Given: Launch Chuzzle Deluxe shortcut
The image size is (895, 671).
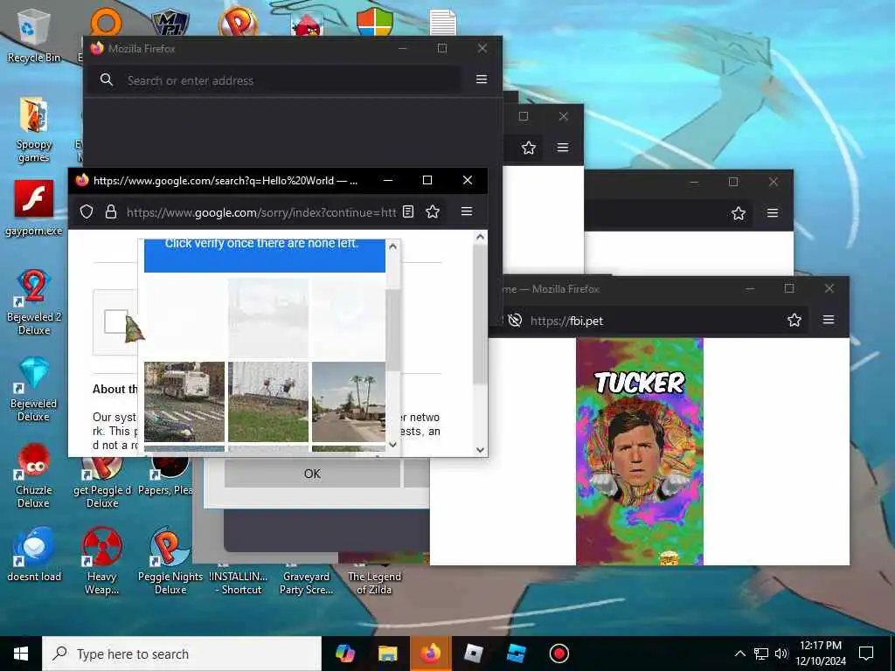Looking at the screenshot, I should [x=34, y=475].
